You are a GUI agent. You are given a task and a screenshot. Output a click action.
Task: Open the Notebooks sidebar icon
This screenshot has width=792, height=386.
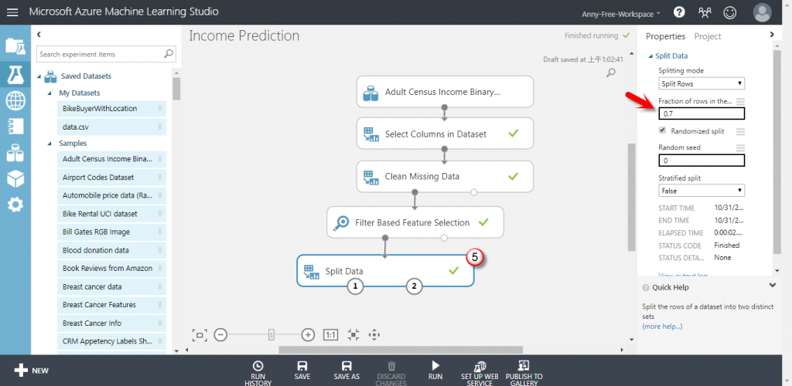click(x=15, y=126)
